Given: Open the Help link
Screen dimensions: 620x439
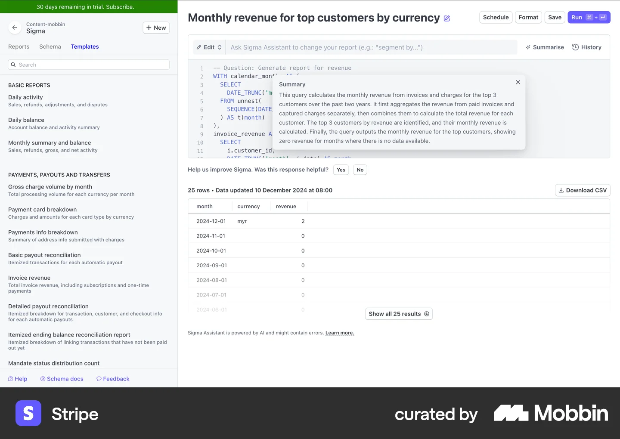Looking at the screenshot, I should [18, 379].
